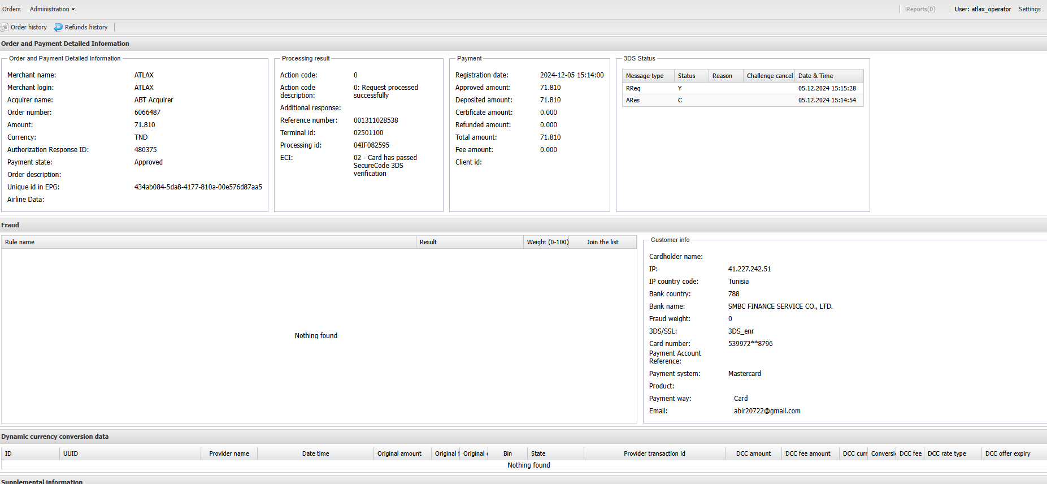Viewport: 1047px width, 484px height.
Task: Sort 3DS Status by Date & Time
Action: coord(815,76)
